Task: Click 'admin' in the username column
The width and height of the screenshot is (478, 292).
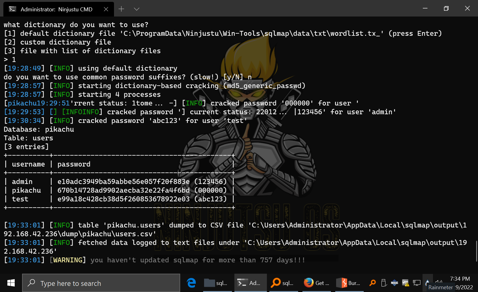Action: 22,182
